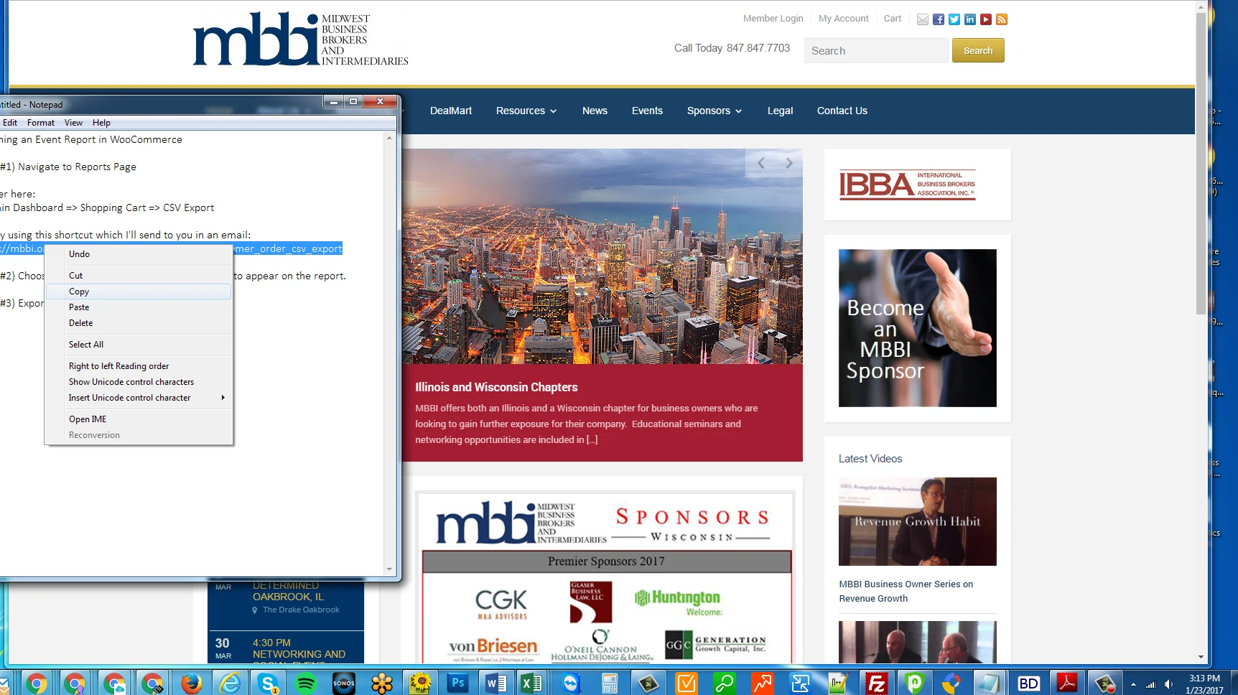Open the Sonos app in taskbar

344,683
